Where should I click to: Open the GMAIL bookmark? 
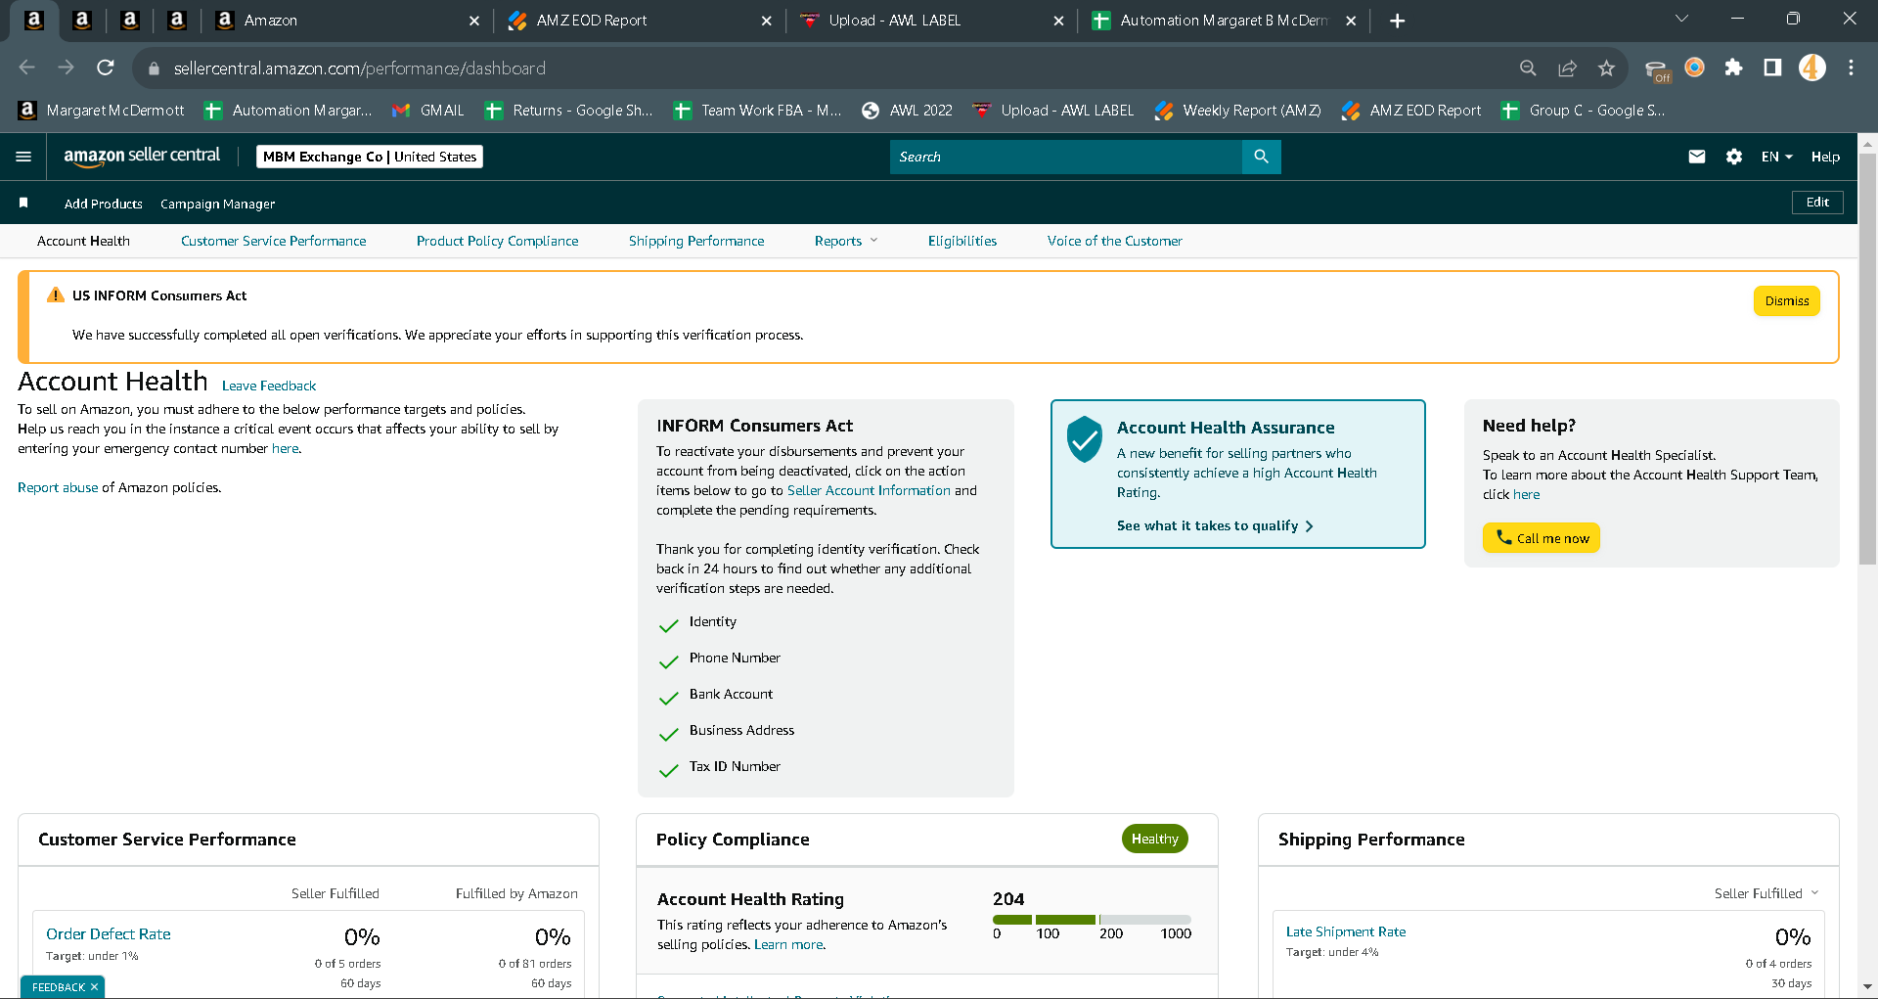[x=428, y=111]
